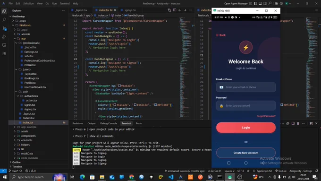Click the Email or Phone input field
The width and height of the screenshot is (321, 181).
[245, 87]
